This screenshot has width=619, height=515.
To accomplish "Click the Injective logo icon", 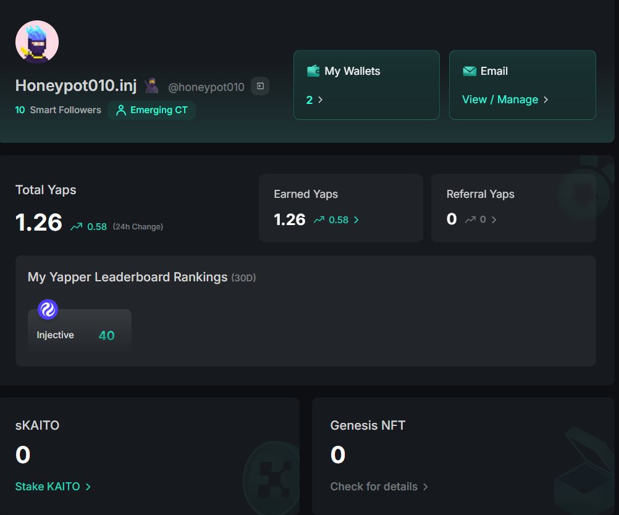I will click(x=48, y=309).
